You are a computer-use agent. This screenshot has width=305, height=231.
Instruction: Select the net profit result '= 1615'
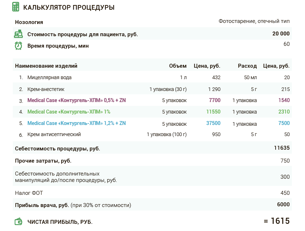point(277,221)
